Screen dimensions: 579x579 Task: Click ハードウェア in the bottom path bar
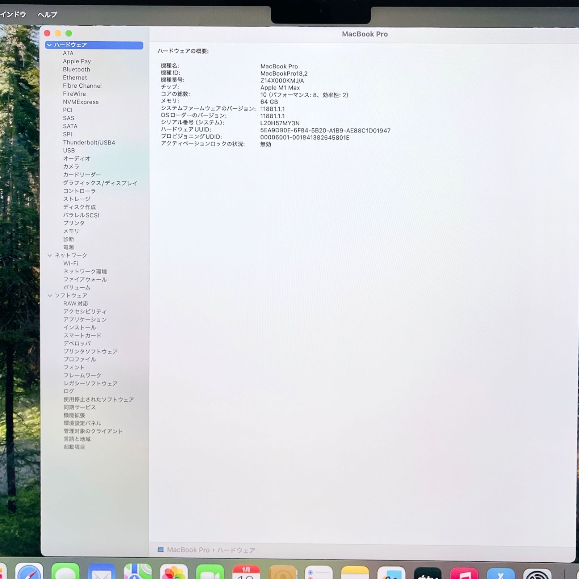tap(236, 550)
